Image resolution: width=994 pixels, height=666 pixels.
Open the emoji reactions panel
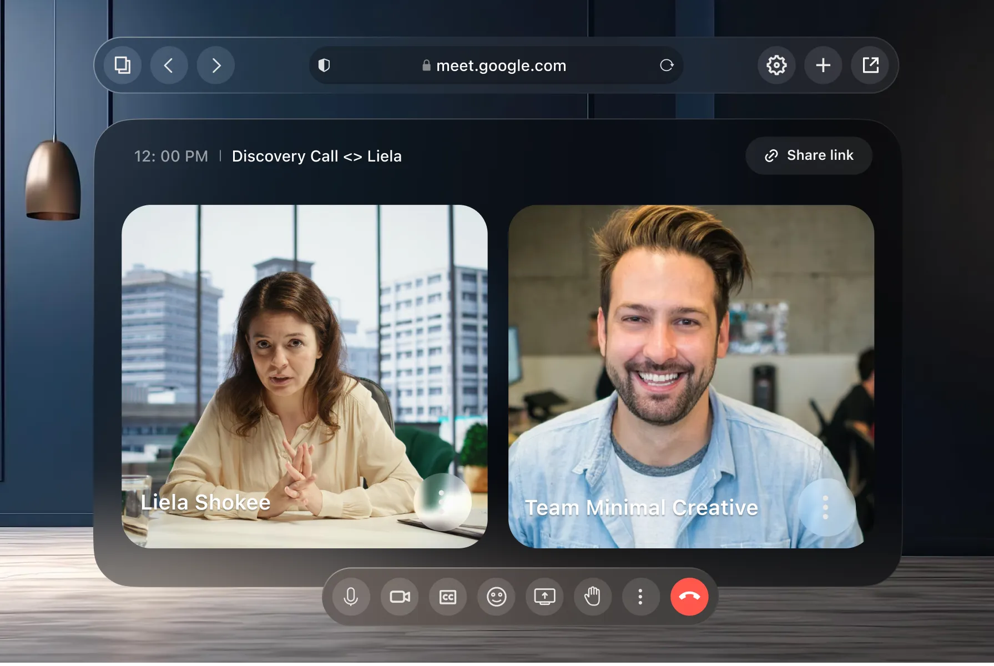coord(497,597)
